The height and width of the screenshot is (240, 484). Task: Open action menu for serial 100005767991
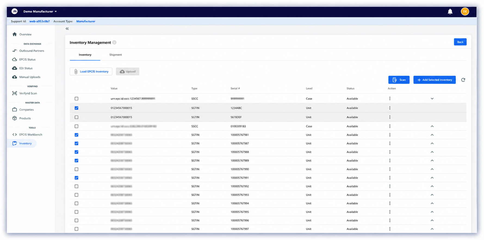tap(390, 178)
